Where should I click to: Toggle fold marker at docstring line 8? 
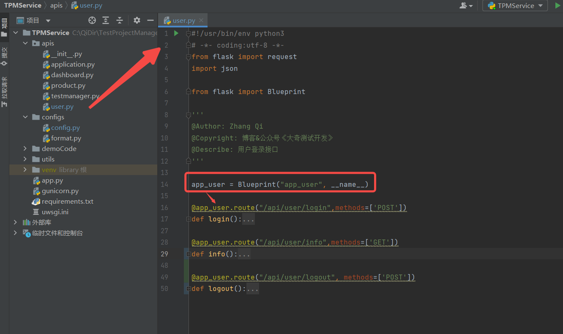click(x=189, y=115)
